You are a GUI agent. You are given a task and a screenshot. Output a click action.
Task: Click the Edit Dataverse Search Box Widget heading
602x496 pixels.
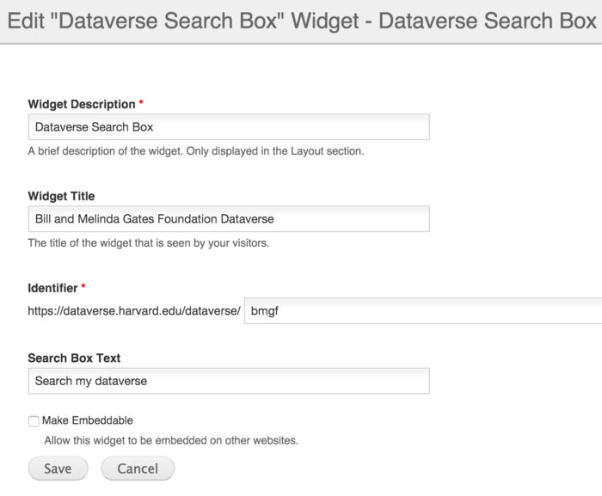(302, 21)
